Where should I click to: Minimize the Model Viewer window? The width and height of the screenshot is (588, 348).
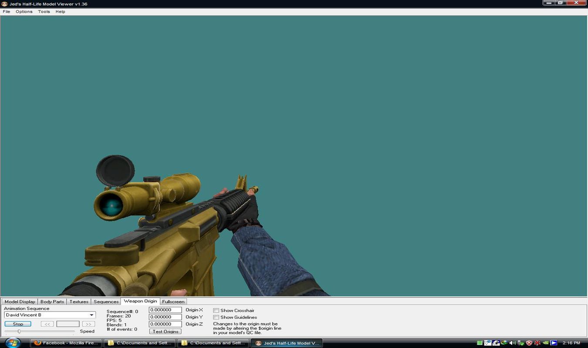coord(548,3)
